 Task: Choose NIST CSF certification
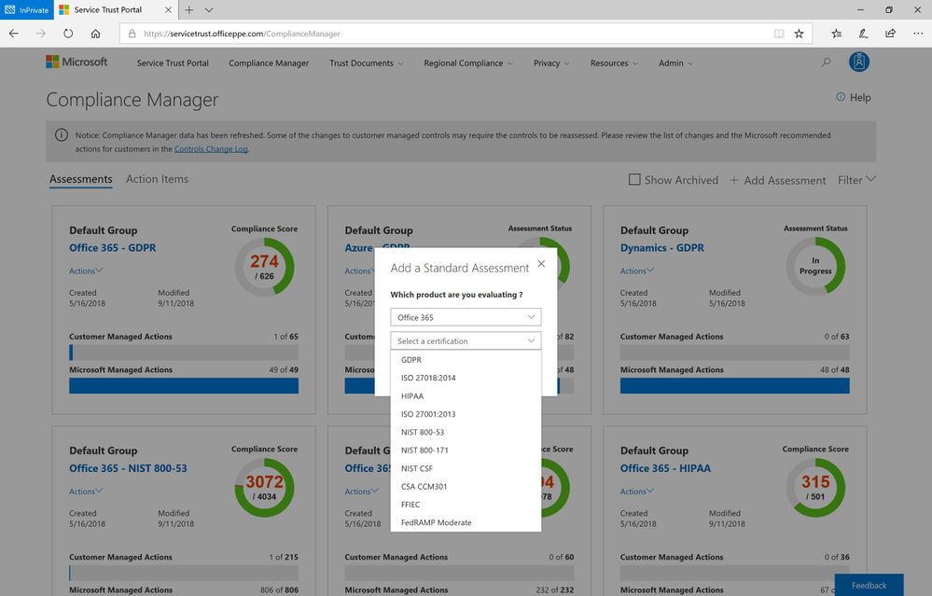tap(466, 468)
